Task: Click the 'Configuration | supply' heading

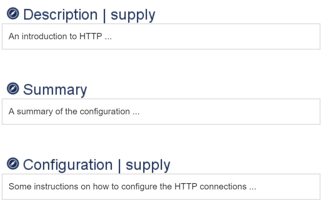Action: (97, 165)
